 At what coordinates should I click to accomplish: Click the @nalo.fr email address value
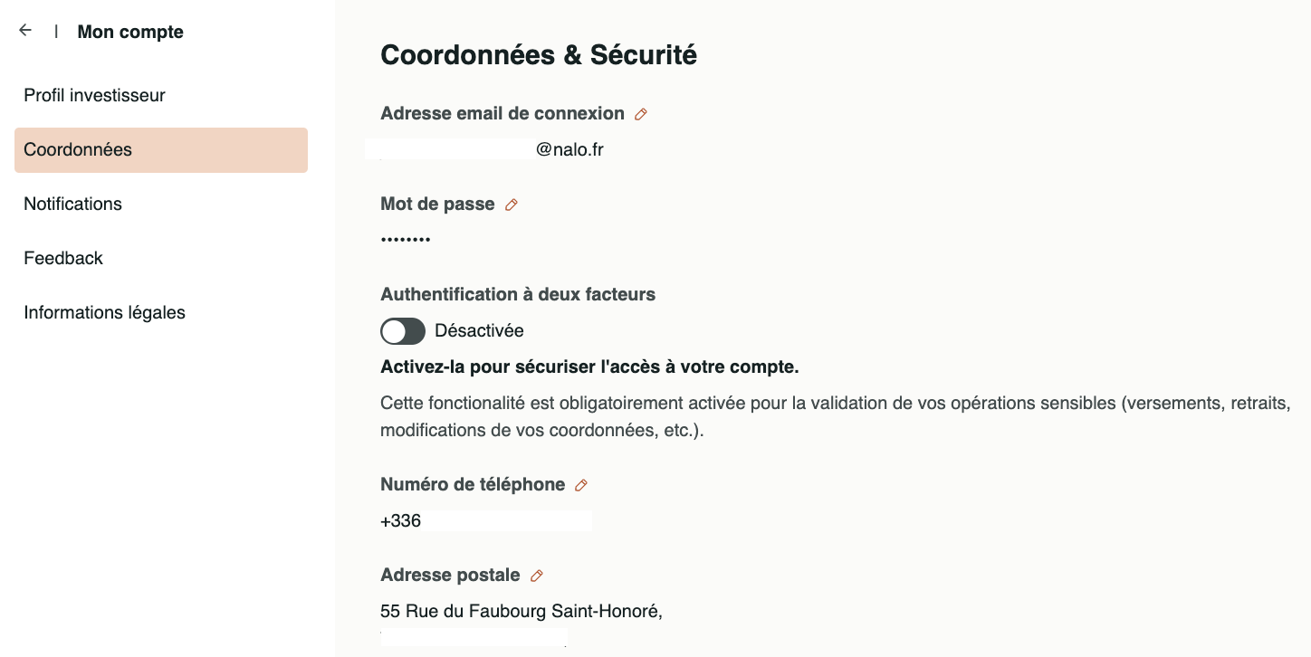tap(569, 149)
